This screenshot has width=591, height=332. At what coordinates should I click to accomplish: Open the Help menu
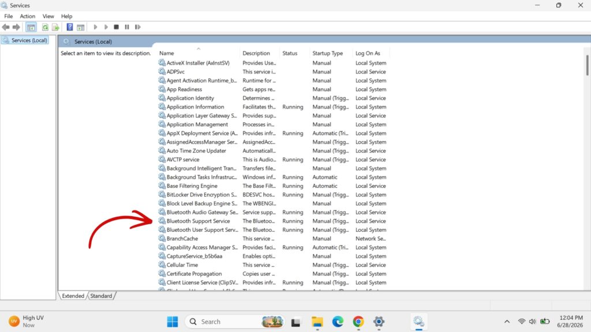coord(67,16)
